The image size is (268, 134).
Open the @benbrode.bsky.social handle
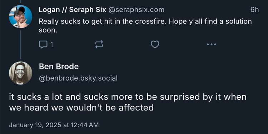tap(78, 78)
